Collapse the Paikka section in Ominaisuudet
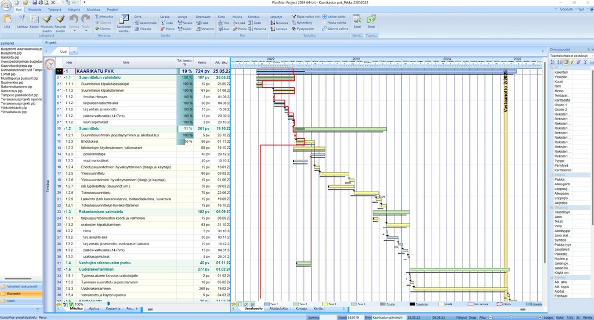Screen dimensions: 594x320 coord(552,175)
